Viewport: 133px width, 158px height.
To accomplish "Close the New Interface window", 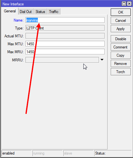I will coord(129,4).
